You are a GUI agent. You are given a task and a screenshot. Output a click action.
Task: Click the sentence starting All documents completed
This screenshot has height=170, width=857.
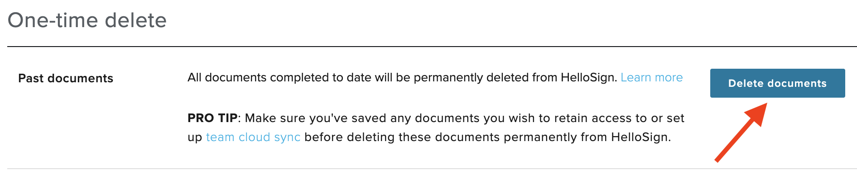pos(402,78)
